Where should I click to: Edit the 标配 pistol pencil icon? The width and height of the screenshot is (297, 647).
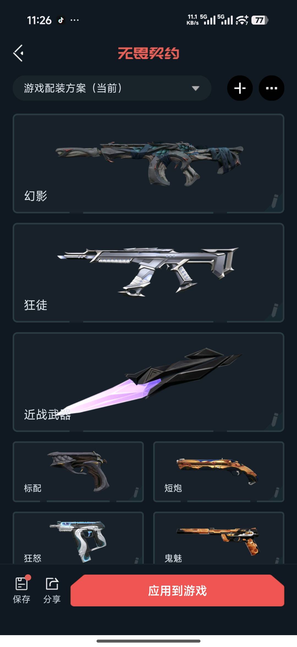tap(136, 492)
